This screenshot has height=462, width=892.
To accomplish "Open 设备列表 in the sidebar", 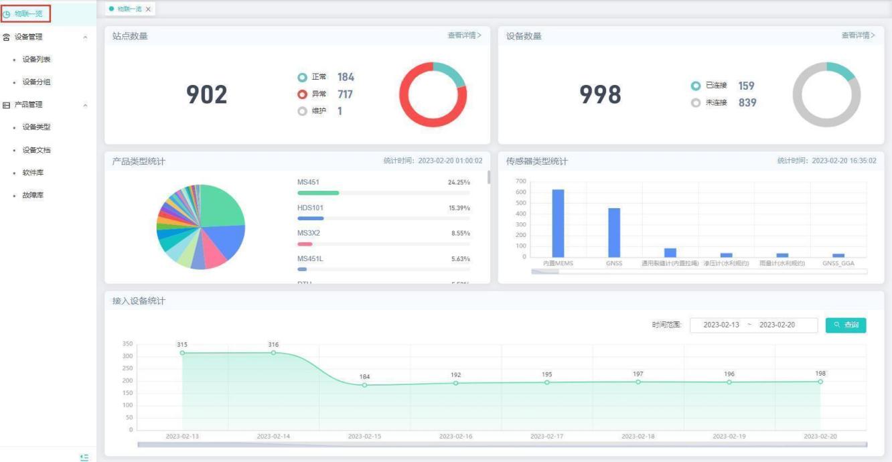I will (36, 60).
